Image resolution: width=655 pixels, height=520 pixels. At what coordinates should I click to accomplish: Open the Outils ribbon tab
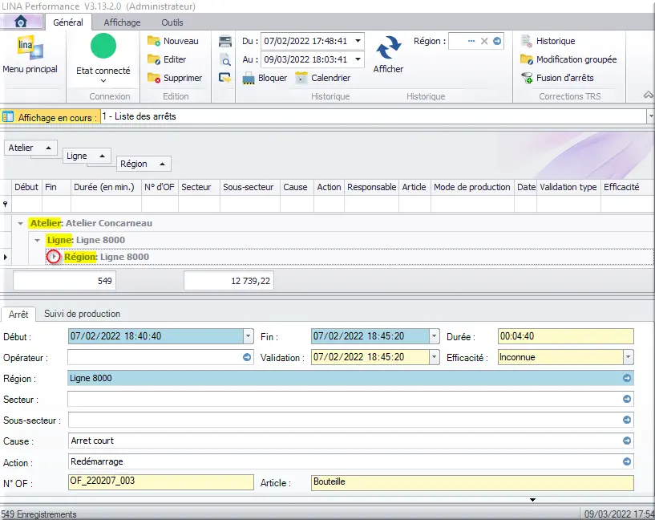[172, 22]
